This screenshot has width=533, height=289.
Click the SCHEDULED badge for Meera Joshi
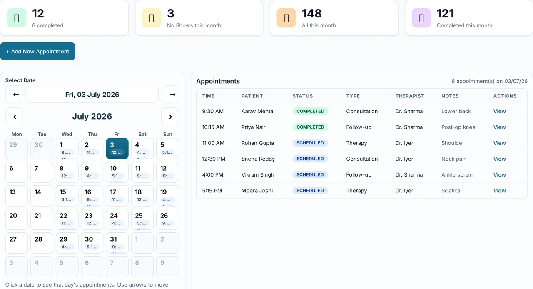coord(310,190)
